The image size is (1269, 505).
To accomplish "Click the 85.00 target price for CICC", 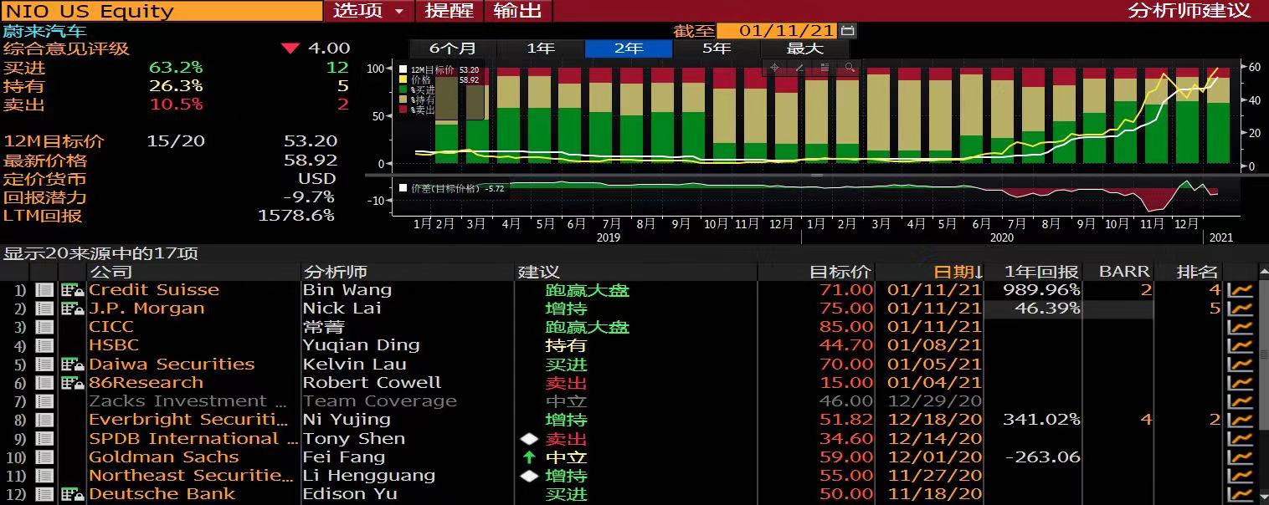I will [846, 327].
